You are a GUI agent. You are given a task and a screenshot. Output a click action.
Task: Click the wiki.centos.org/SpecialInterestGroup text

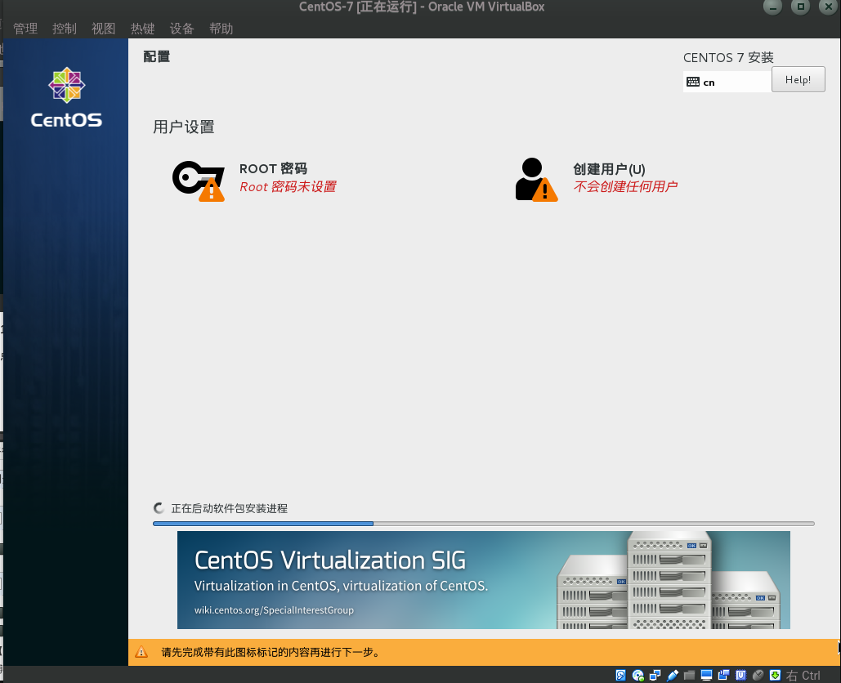tap(274, 610)
